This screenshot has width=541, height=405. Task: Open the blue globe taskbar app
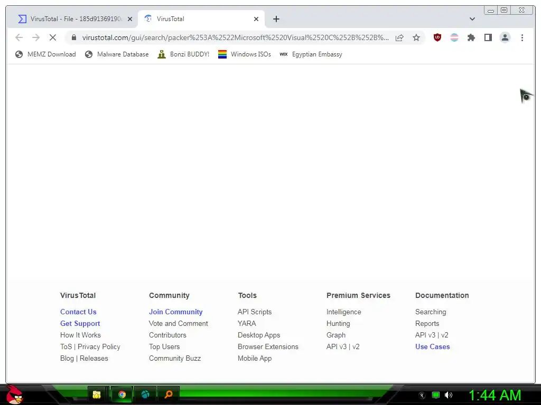[145, 394]
